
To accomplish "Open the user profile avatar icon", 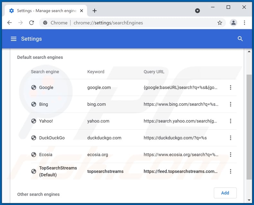I will [x=233, y=23].
